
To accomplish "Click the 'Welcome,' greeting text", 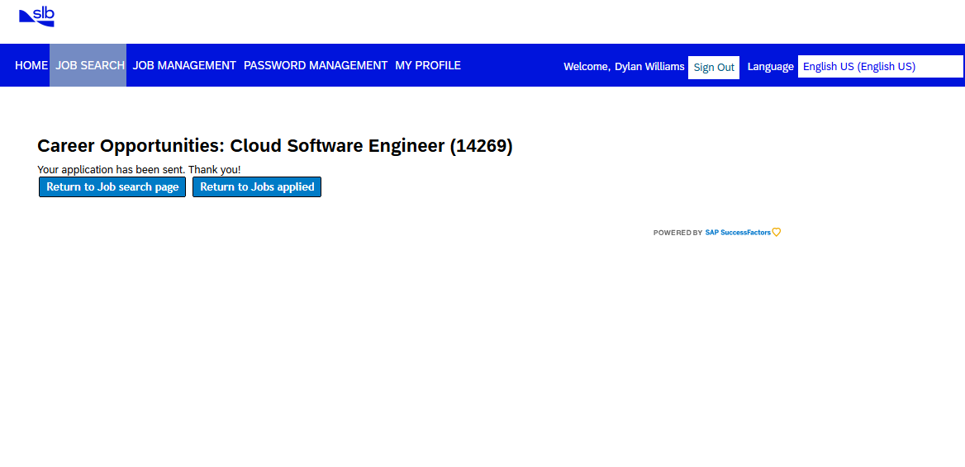I will coord(587,67).
